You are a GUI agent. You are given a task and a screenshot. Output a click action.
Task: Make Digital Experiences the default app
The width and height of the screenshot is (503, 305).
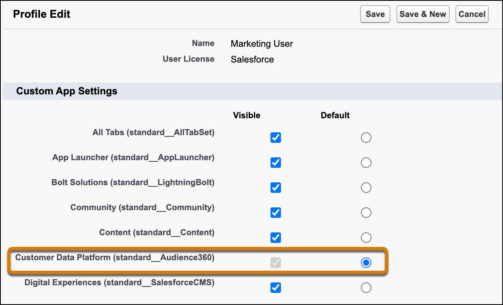click(x=366, y=288)
